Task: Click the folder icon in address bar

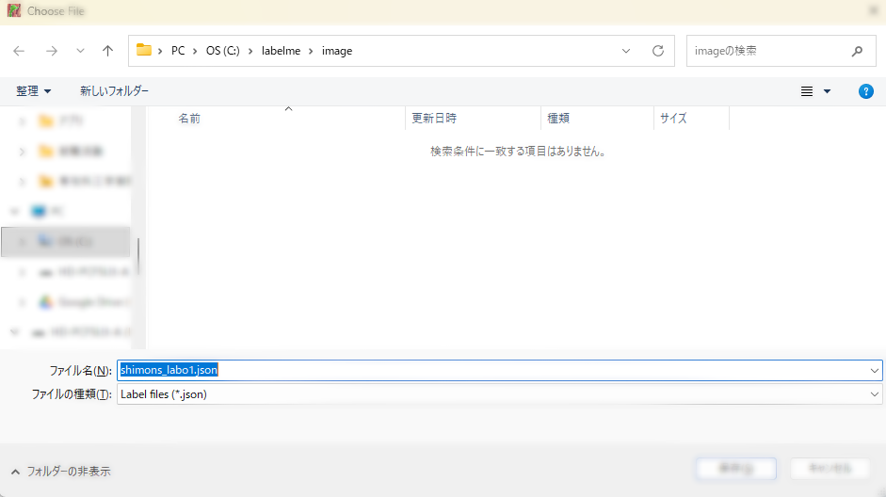Action: click(144, 51)
